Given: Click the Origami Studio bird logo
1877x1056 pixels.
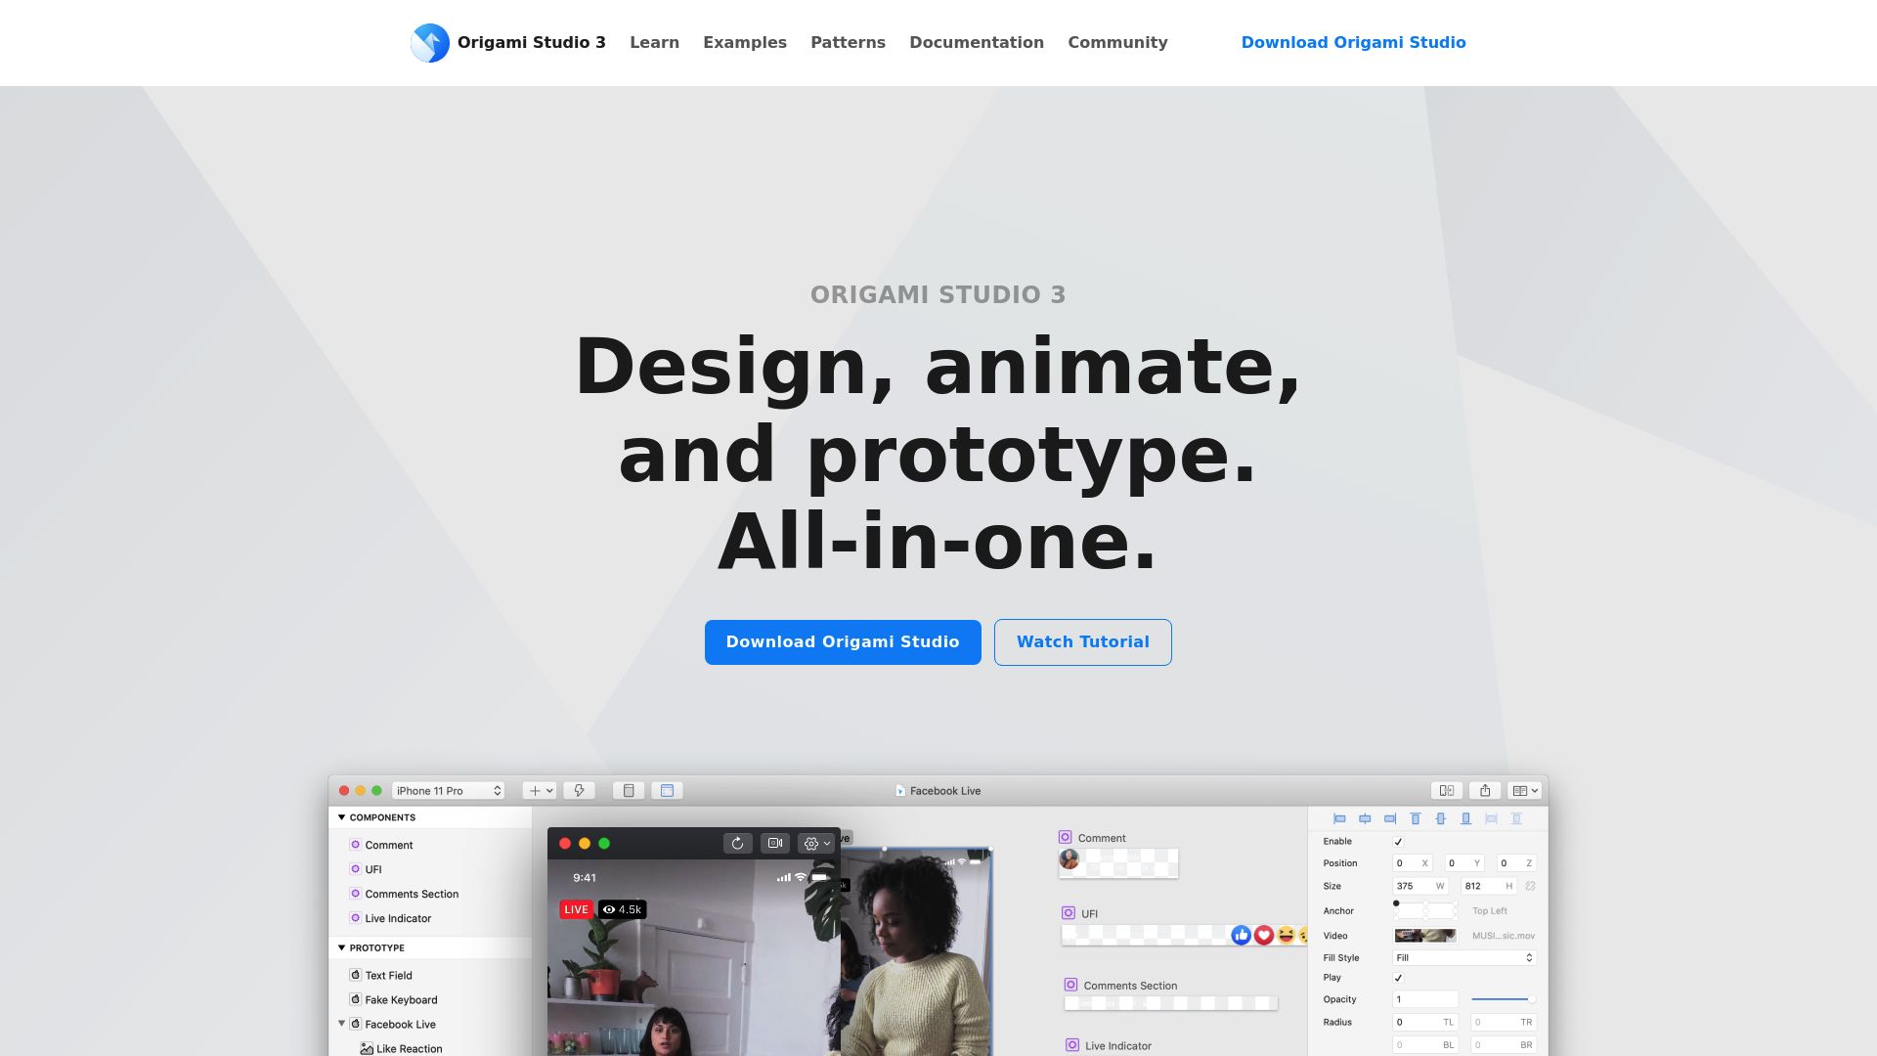Looking at the screenshot, I should (x=430, y=43).
